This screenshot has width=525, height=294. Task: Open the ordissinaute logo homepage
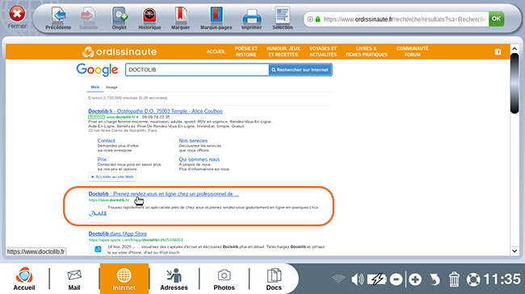pos(120,52)
